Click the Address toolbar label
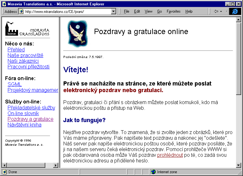 tap(11, 12)
